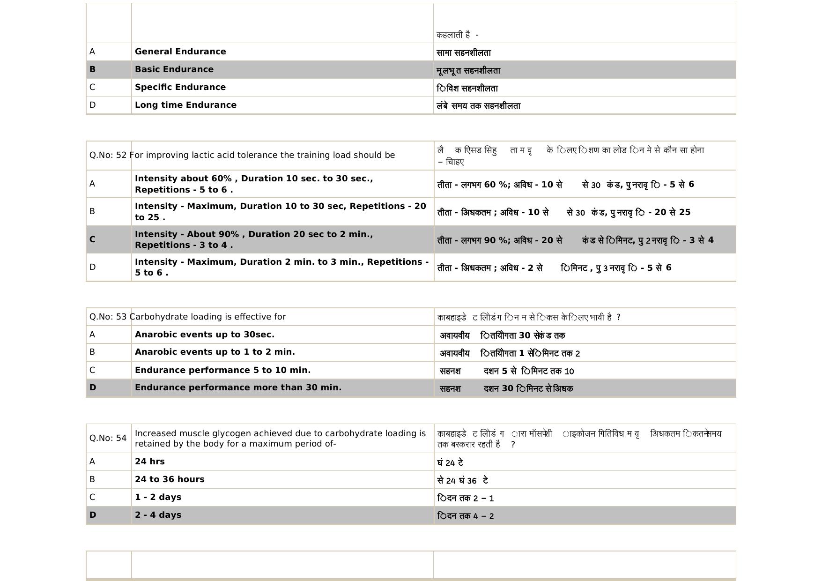Viewport: 822px width, 581px height.
Task: Select the '1 - 2 days' answer
Action: (x=158, y=497)
